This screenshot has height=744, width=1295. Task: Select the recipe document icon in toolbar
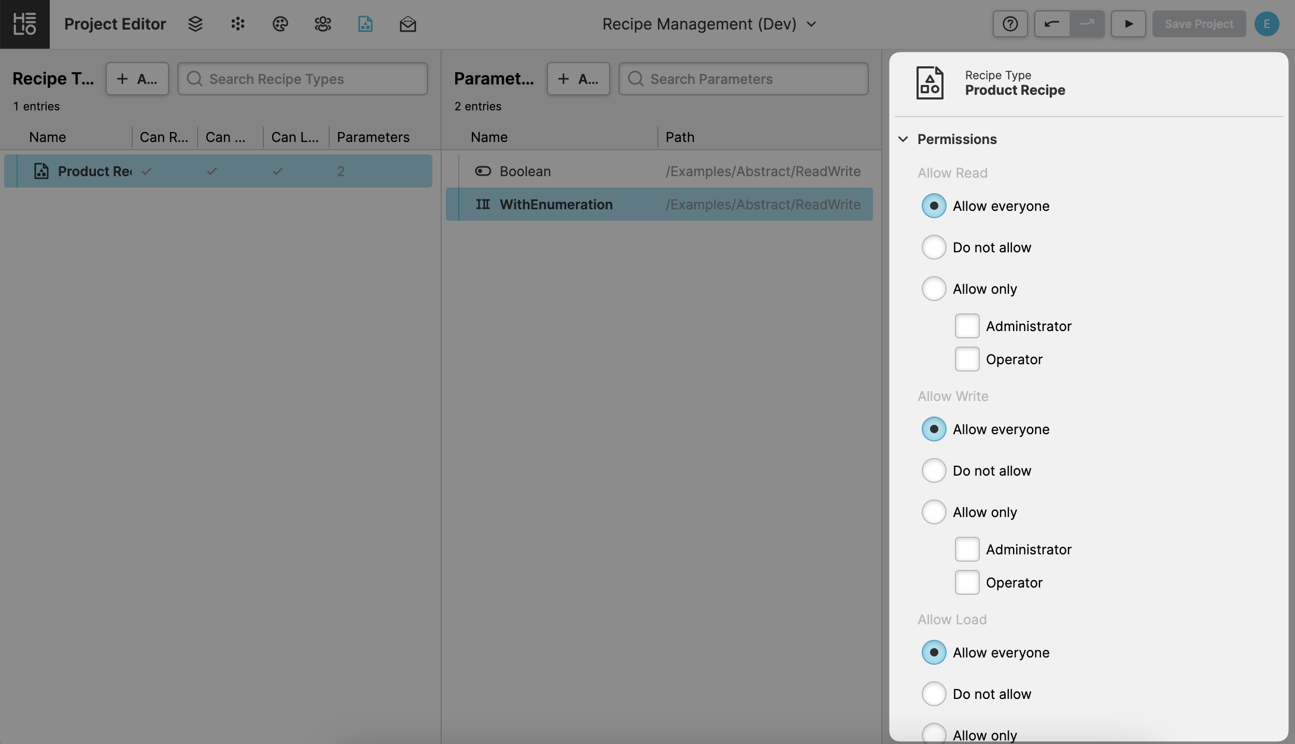point(365,24)
